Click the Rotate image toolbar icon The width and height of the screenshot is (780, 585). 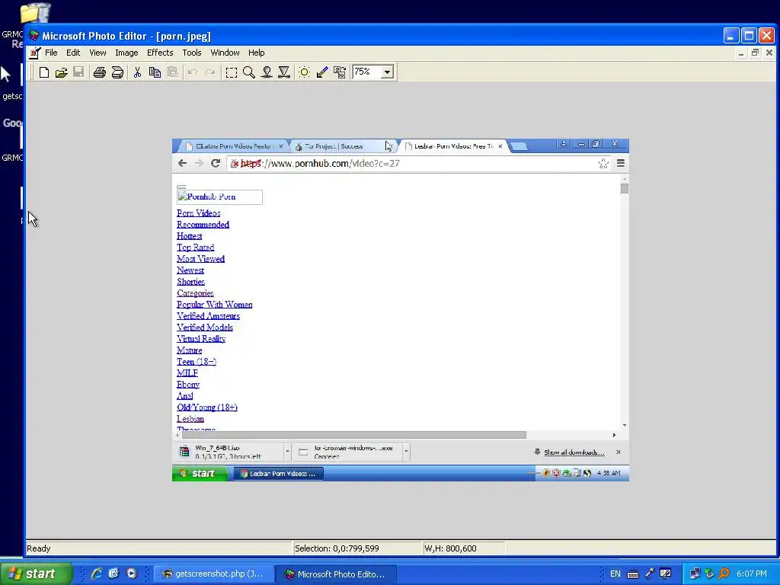(x=340, y=72)
